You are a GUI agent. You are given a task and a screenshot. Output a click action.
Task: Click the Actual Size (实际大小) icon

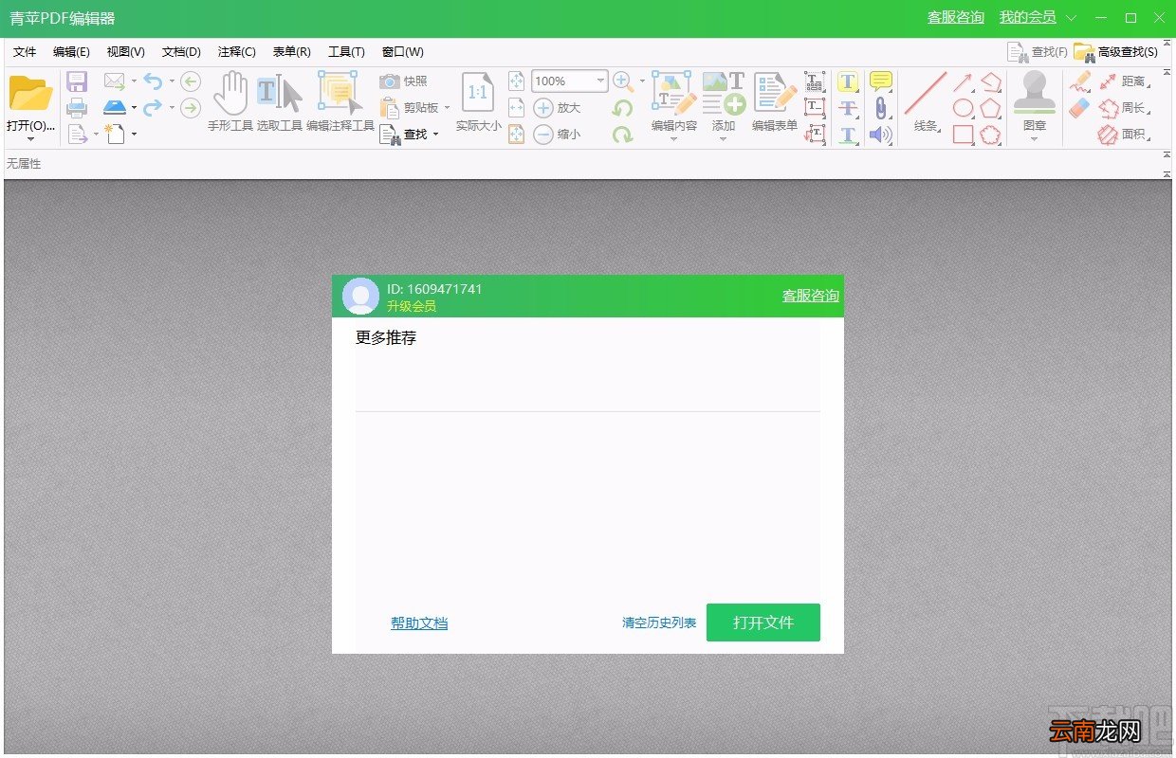tap(478, 101)
